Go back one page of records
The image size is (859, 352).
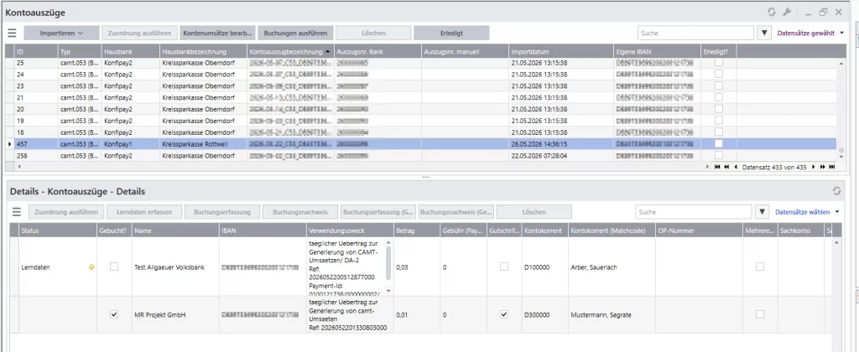tap(726, 167)
